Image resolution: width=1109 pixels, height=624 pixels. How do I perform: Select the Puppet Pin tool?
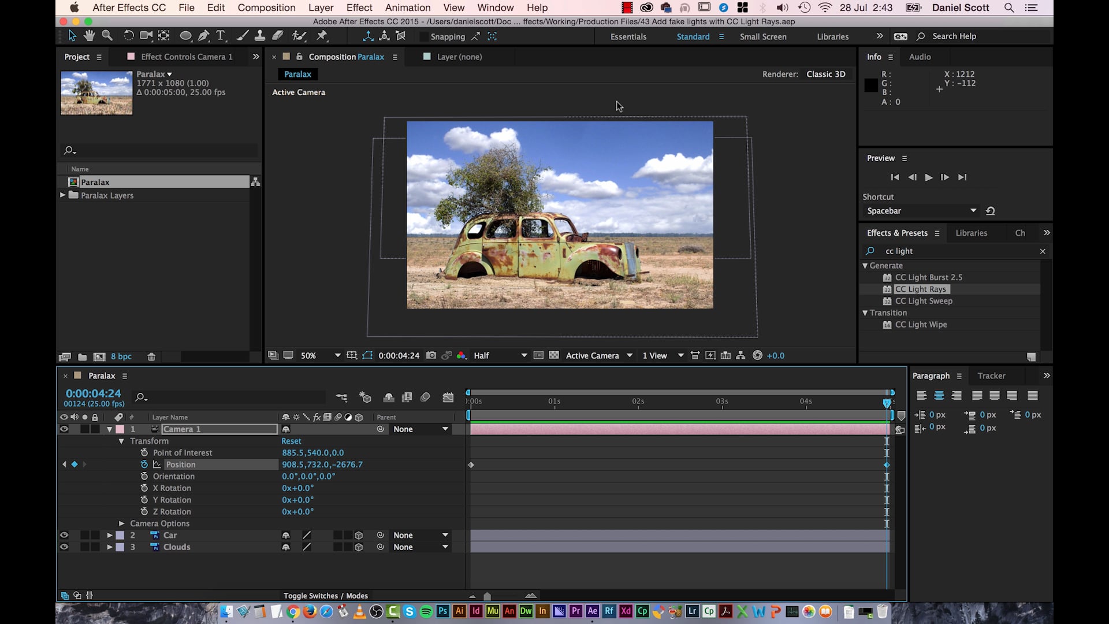(x=322, y=36)
